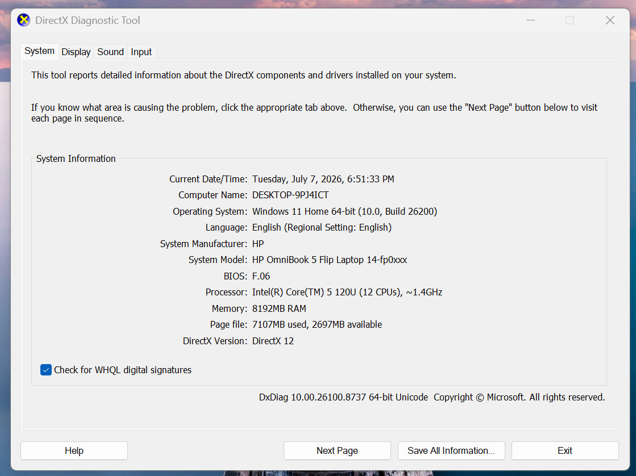Click English (Regional Setting: English) value

[x=322, y=227]
